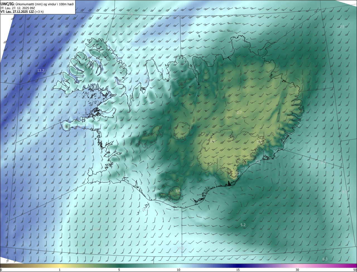Viewport: 357px width, 272px height.
Task: Click the 15 label on the color scale
Action: pos(238,270)
